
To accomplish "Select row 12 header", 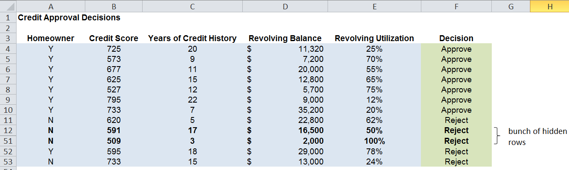I will point(8,130).
